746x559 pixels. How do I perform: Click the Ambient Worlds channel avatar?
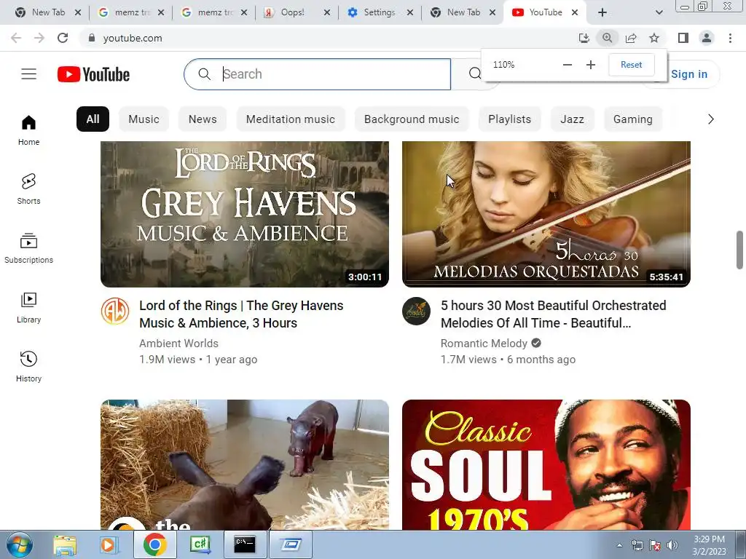(115, 312)
